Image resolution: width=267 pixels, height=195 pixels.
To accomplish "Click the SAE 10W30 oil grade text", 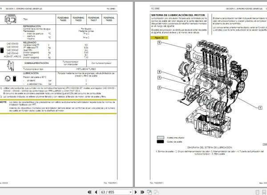I will 12,44.
